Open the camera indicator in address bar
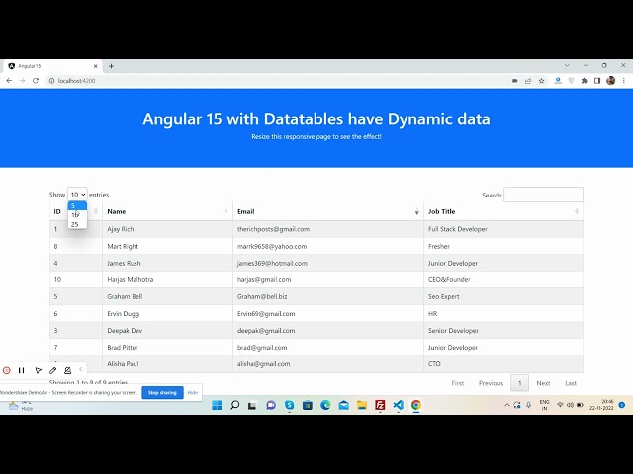The height and width of the screenshot is (474, 633). 514,81
